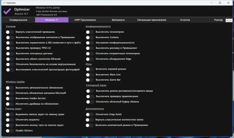
Task: Enable Выключить проверку TPM 2.0
Action: coord(10,48)
